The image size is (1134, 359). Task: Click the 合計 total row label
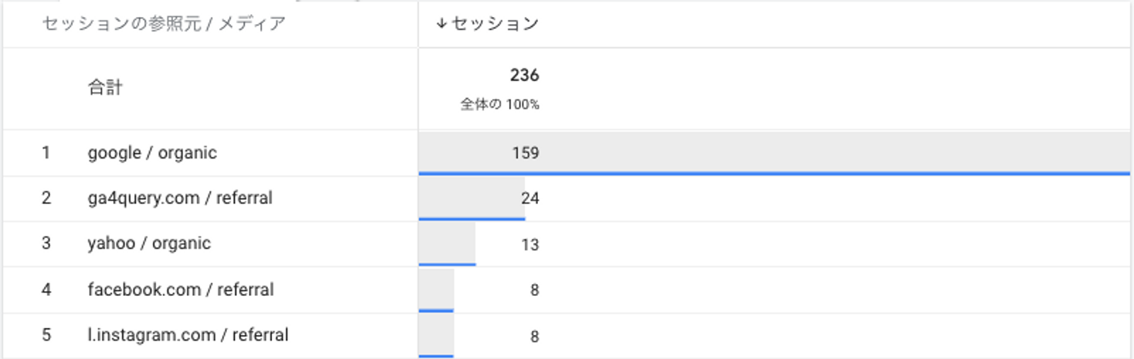105,88
